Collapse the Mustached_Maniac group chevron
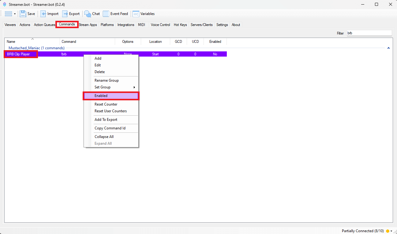The width and height of the screenshot is (397, 234). click(x=388, y=48)
